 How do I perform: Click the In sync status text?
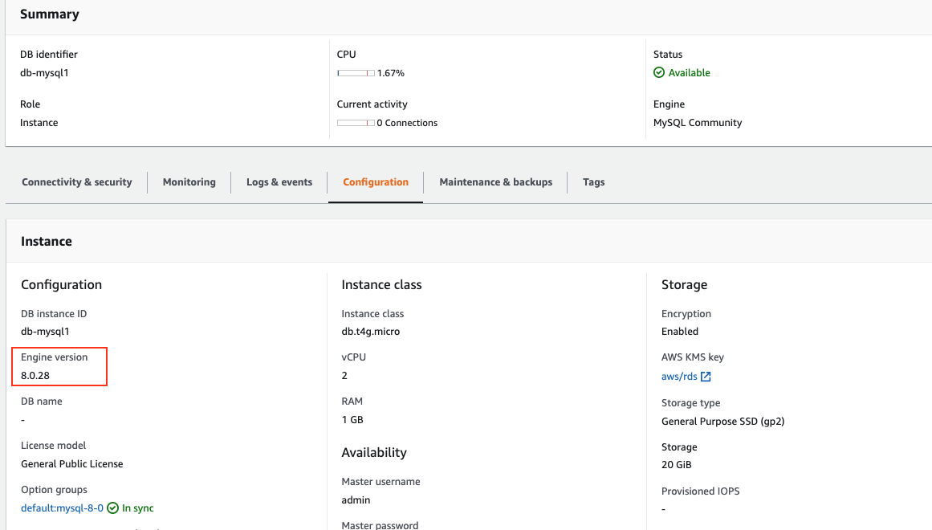pyautogui.click(x=138, y=508)
